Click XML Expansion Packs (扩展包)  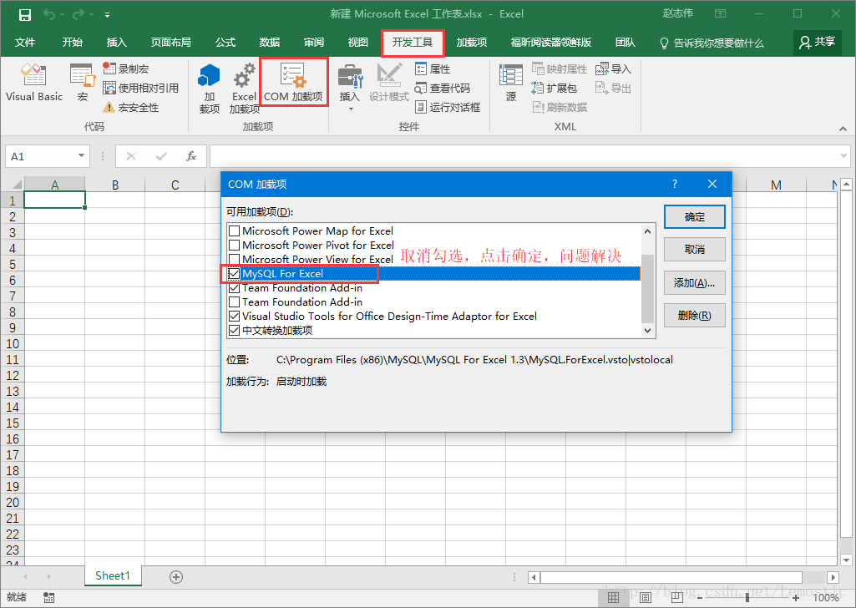pyautogui.click(x=555, y=88)
